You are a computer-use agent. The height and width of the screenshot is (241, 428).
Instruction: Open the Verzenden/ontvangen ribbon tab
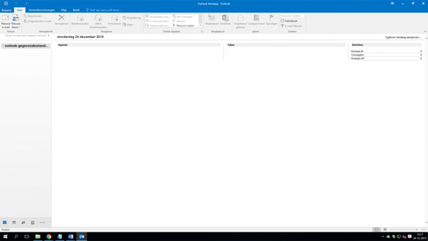pyautogui.click(x=42, y=10)
